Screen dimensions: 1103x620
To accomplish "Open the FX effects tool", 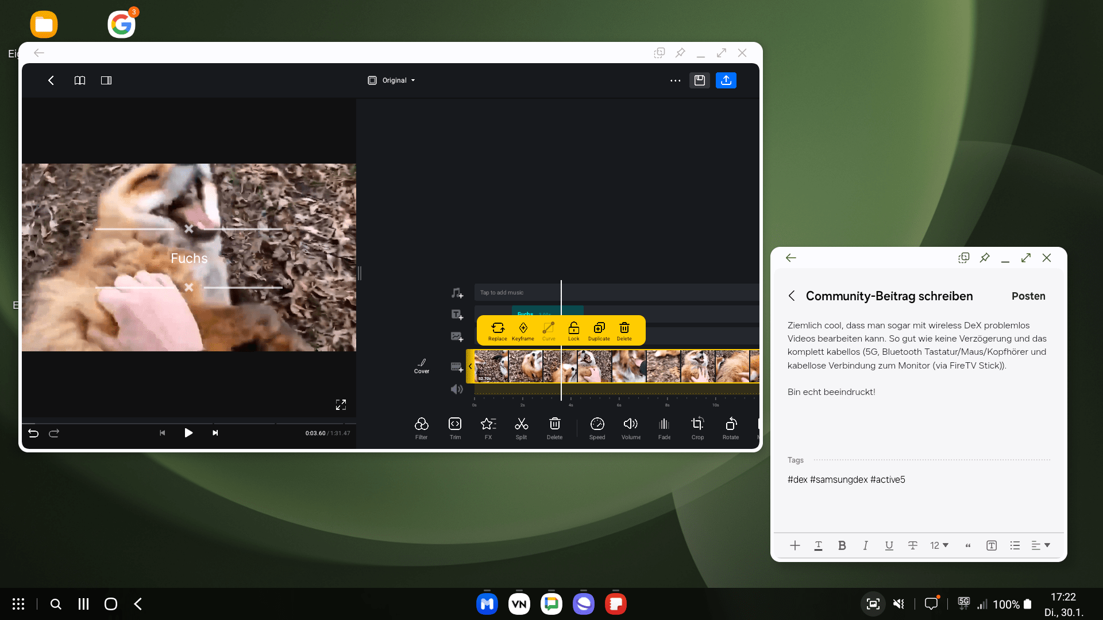I will click(488, 428).
